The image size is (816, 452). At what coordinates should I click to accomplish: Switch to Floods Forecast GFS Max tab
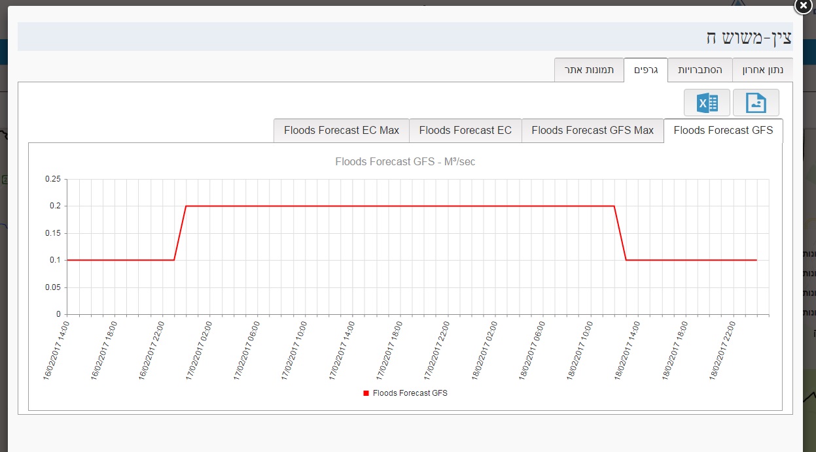tap(592, 131)
